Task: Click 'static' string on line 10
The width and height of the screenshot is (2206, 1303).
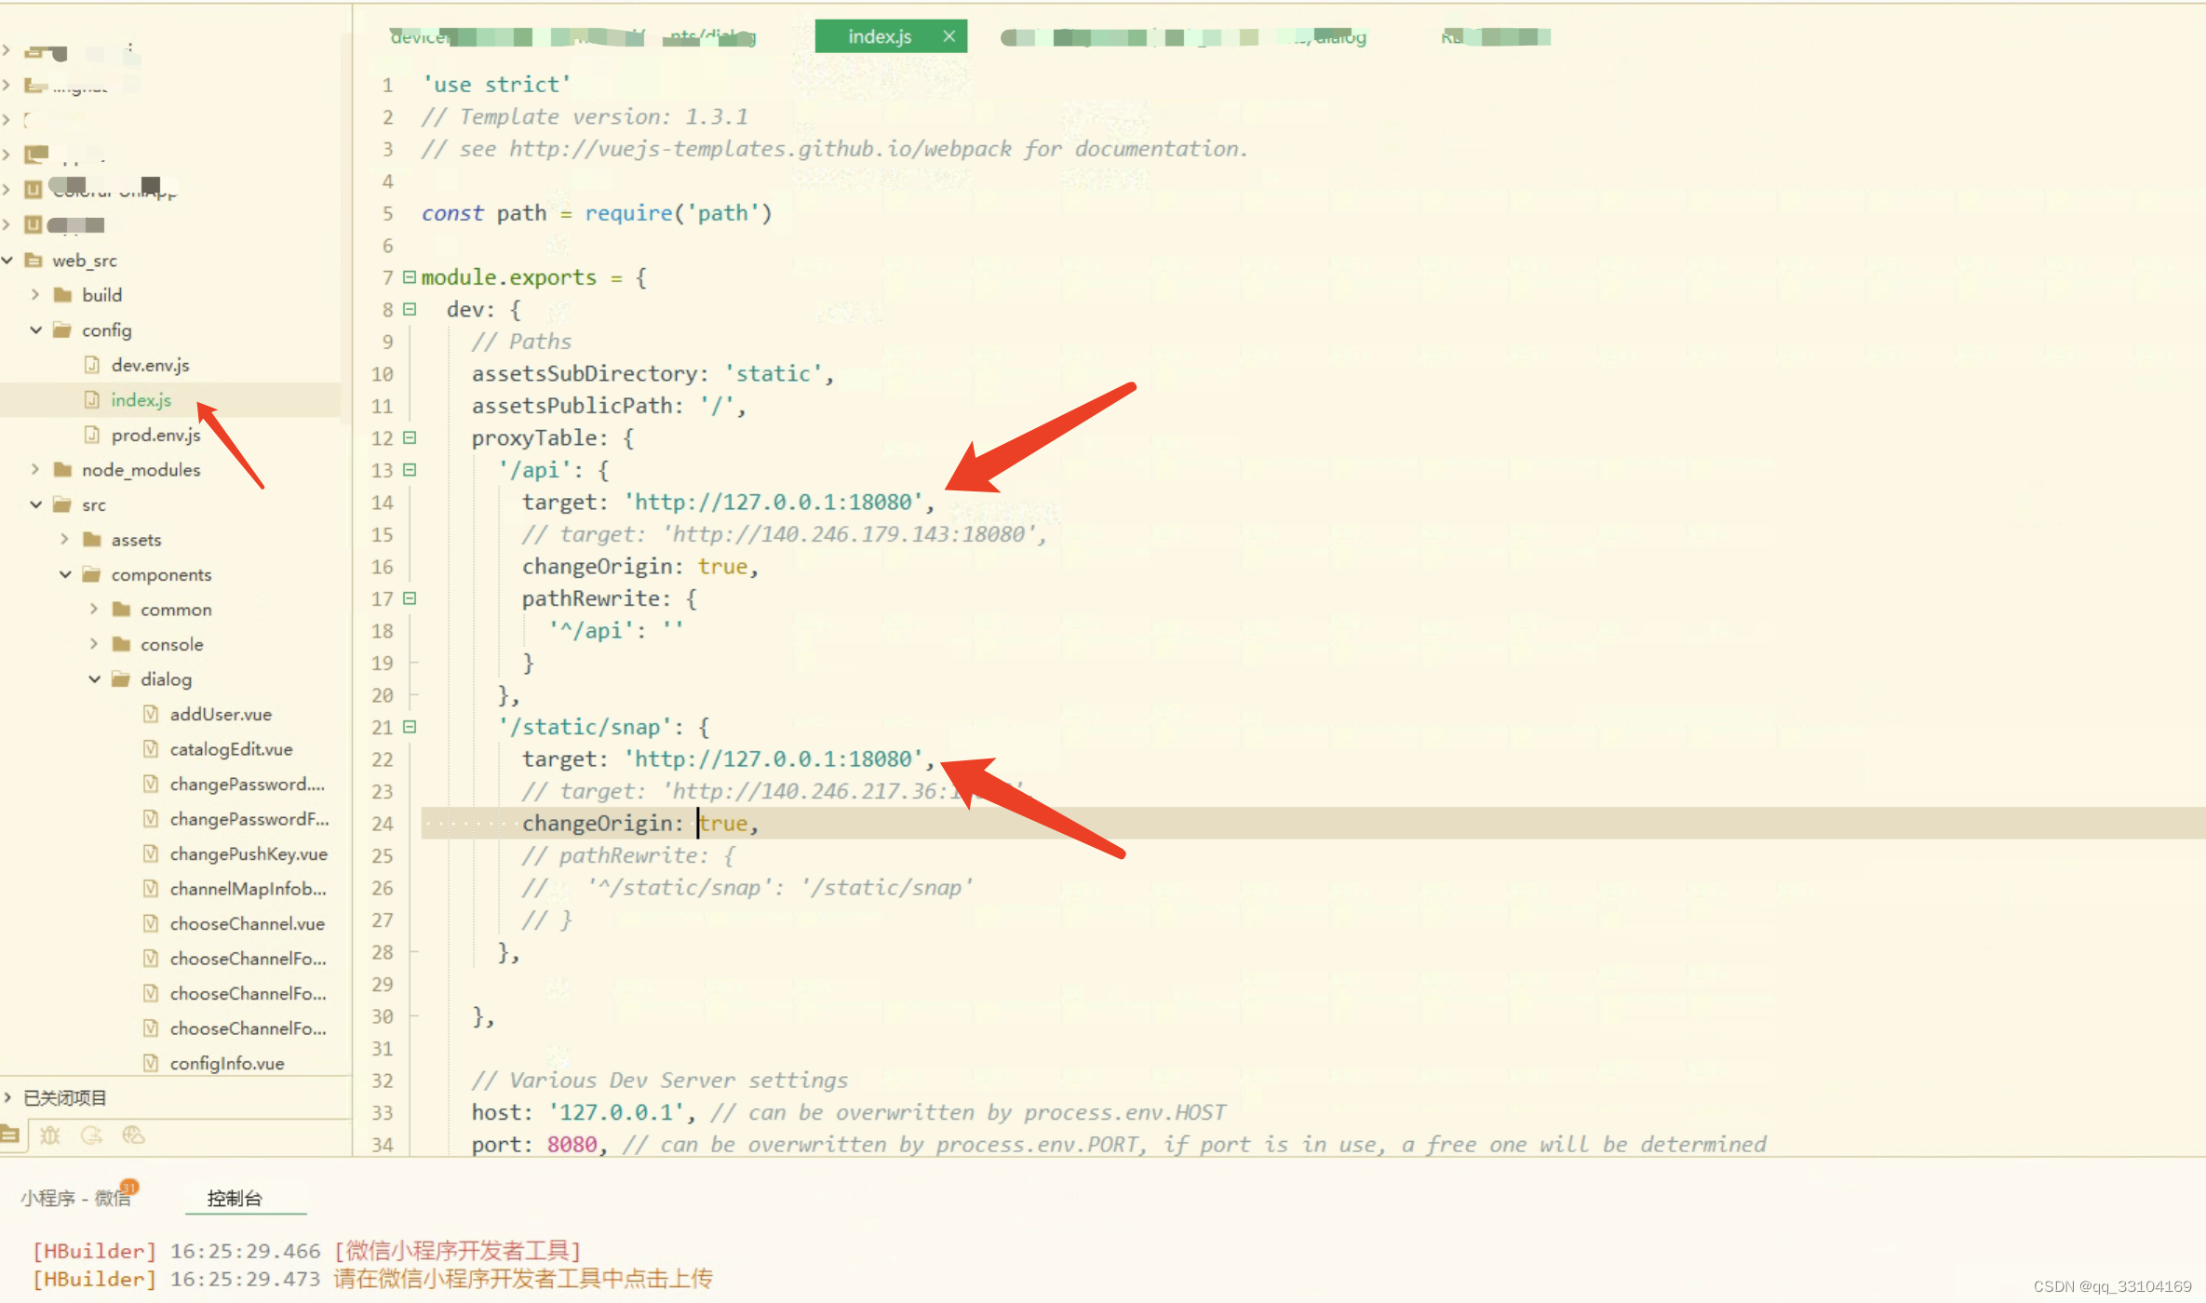Action: 773,374
